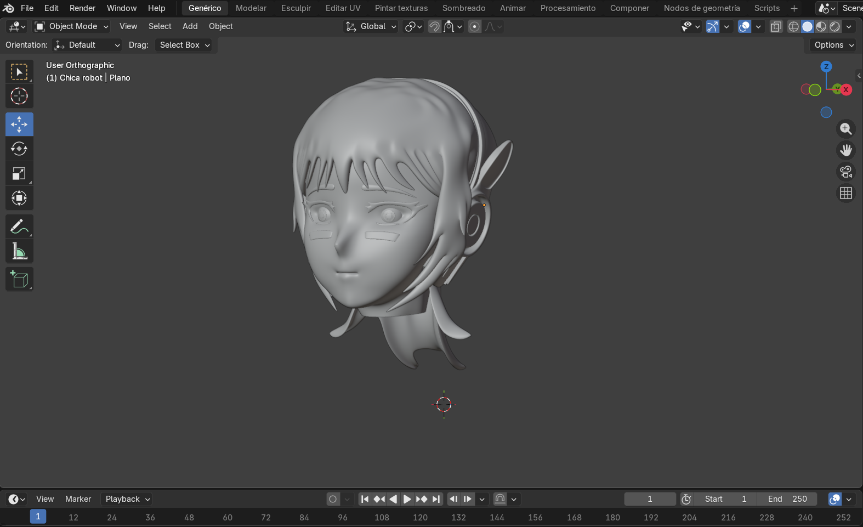The width and height of the screenshot is (863, 527).
Task: Open the Playback popover in the timeline
Action: click(127, 499)
